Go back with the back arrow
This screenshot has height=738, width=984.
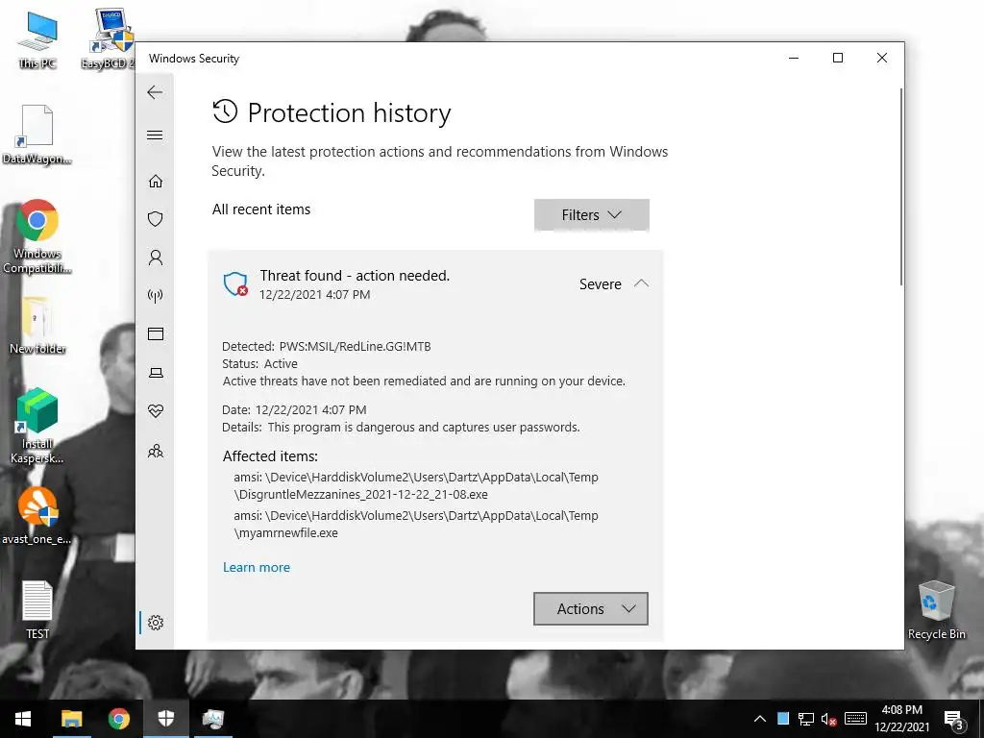[155, 92]
